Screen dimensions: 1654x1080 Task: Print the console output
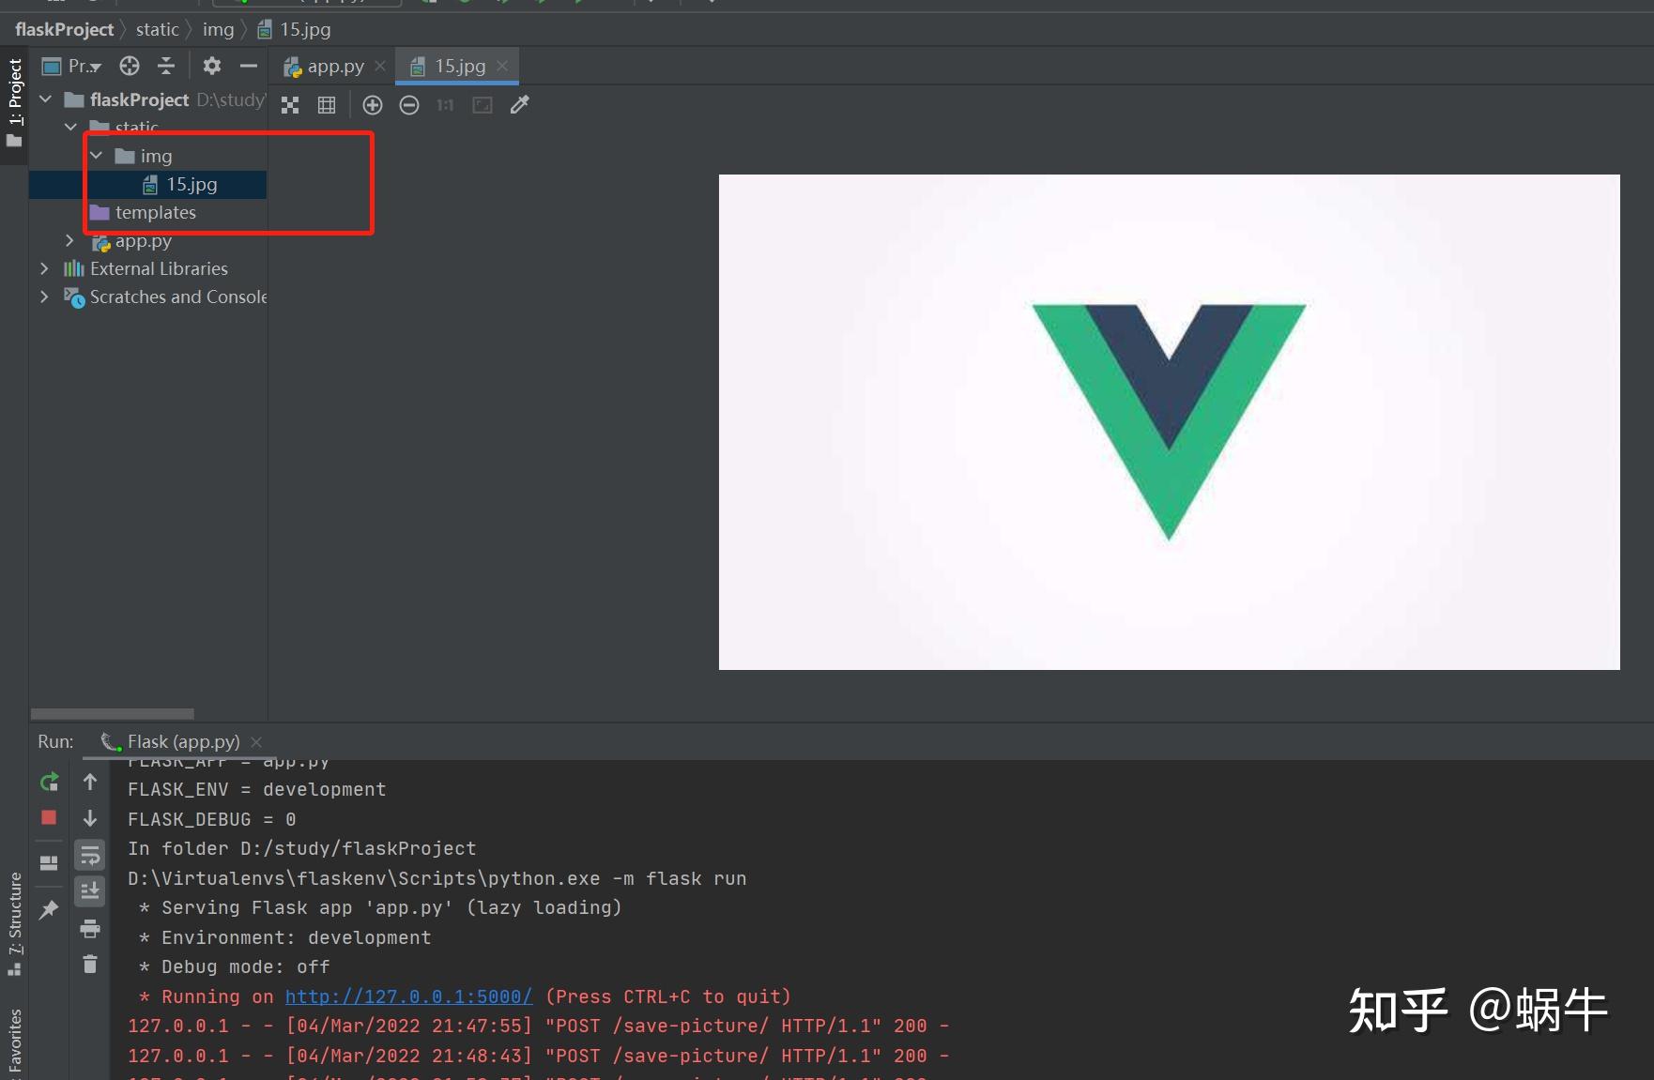90,928
